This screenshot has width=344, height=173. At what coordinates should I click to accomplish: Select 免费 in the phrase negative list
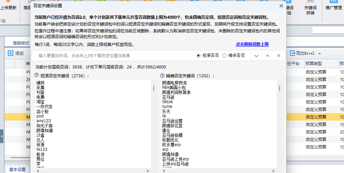coord(40,97)
